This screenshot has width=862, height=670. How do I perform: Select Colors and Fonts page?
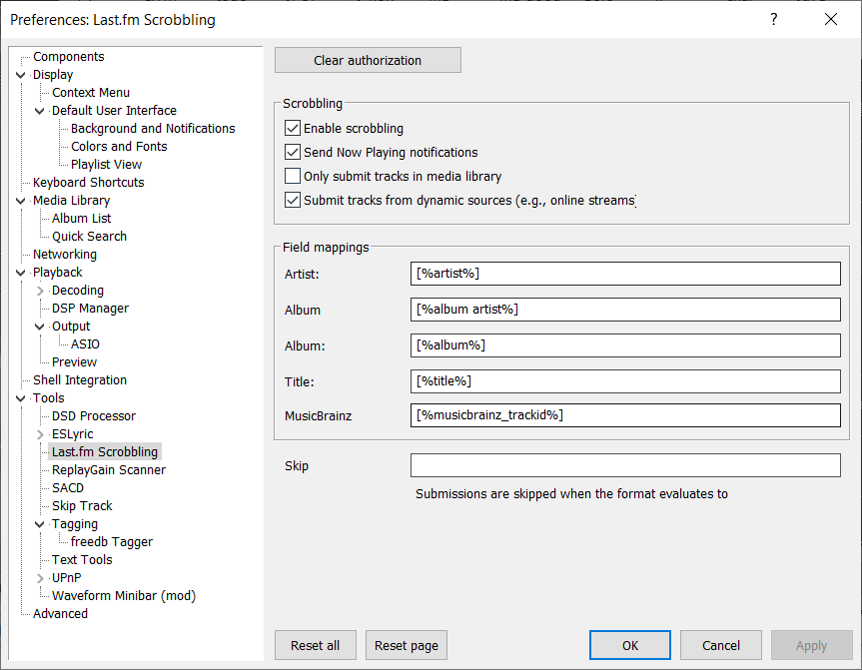(119, 146)
